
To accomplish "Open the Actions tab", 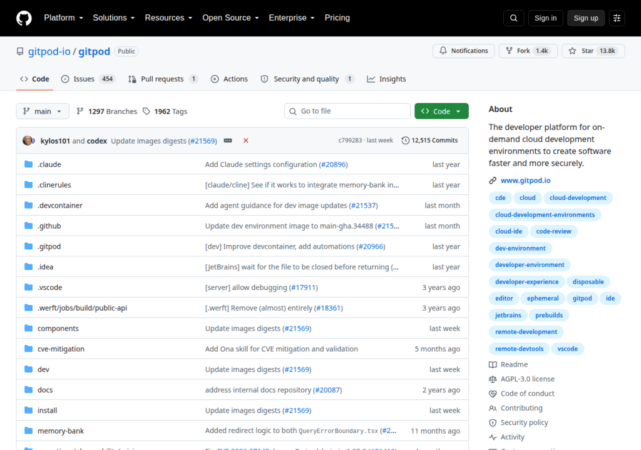I will [x=229, y=79].
